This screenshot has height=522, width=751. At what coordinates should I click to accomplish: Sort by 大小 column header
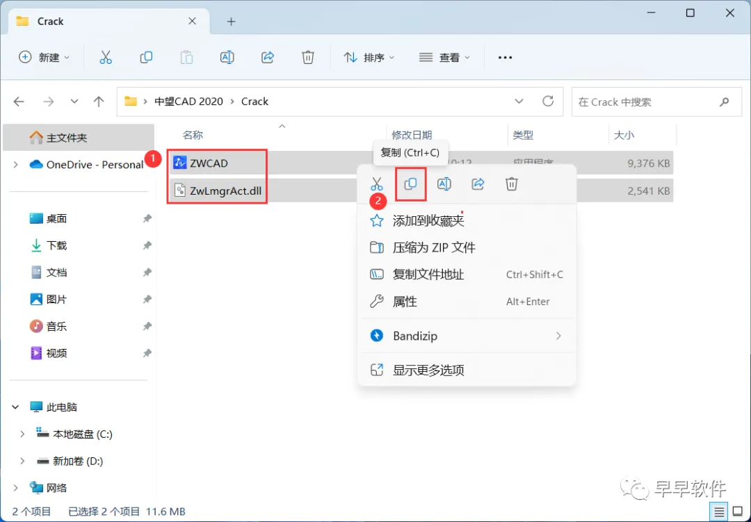(624, 136)
